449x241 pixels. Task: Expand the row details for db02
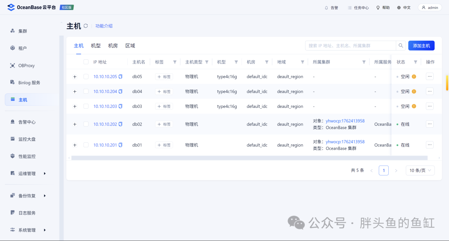75,124
